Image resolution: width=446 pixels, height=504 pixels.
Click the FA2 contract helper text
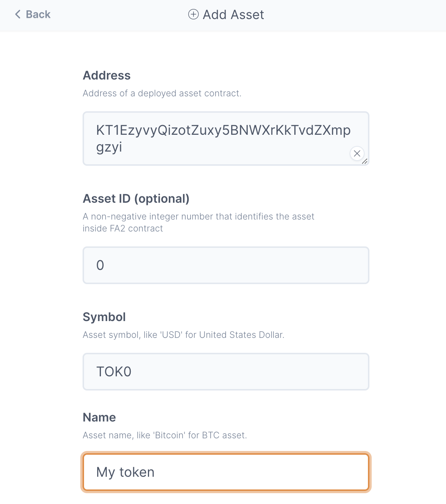pos(199,222)
